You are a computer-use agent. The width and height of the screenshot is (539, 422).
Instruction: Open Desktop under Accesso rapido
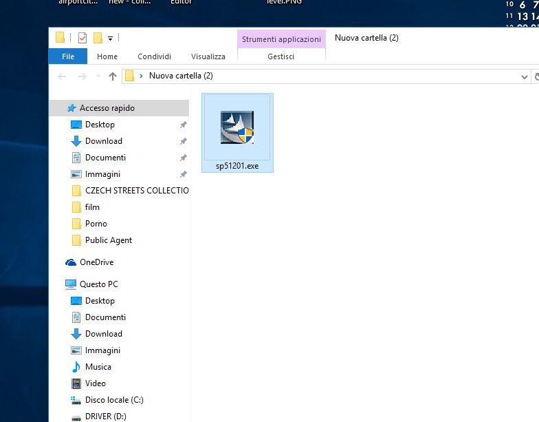[x=100, y=125]
